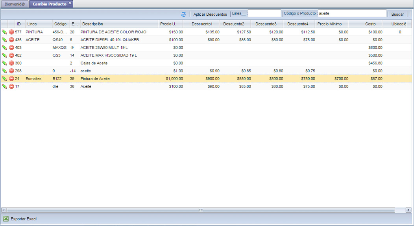
Task: Switch to the Bienvenid@ tab
Action: click(x=15, y=4)
